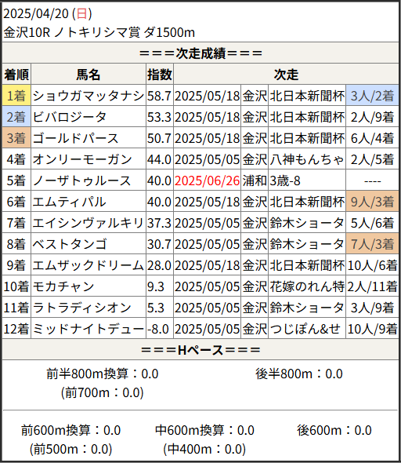Screen dimensions: 401x463
Task: Select the yellow 1着 placing cell
Action: 16,96
